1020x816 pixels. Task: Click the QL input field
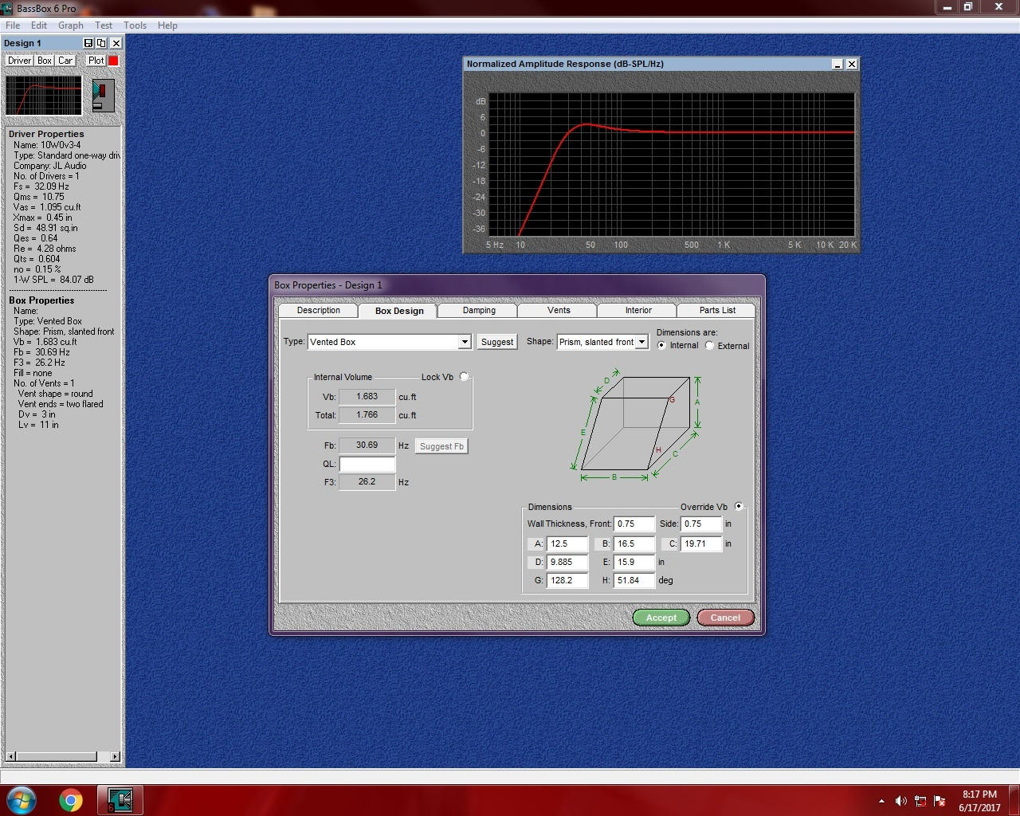[x=367, y=464]
